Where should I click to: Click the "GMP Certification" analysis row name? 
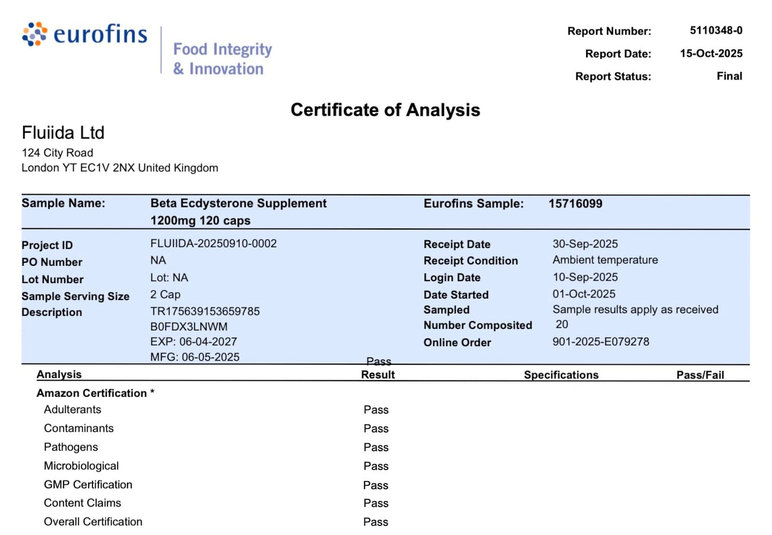tap(88, 485)
